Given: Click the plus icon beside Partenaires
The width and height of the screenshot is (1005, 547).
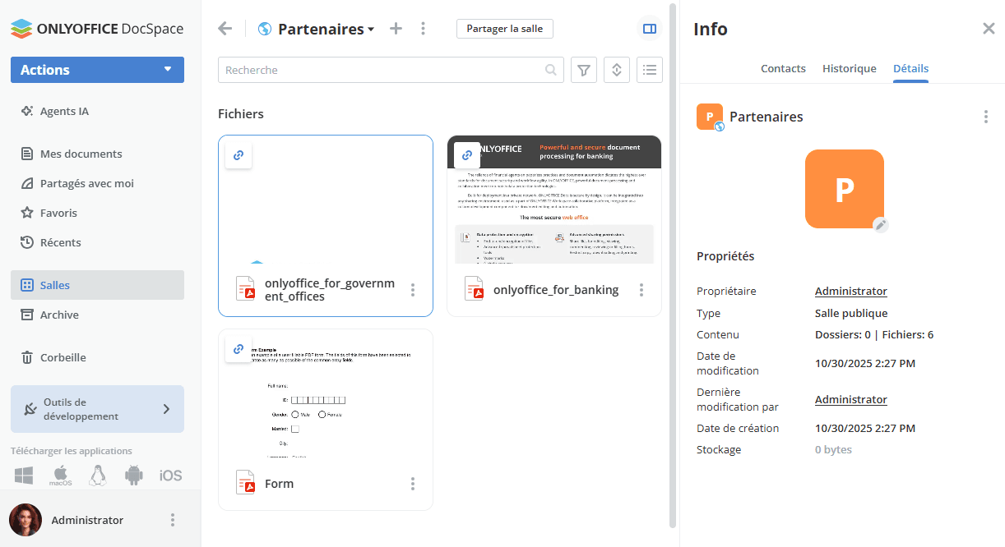Looking at the screenshot, I should pyautogui.click(x=396, y=29).
